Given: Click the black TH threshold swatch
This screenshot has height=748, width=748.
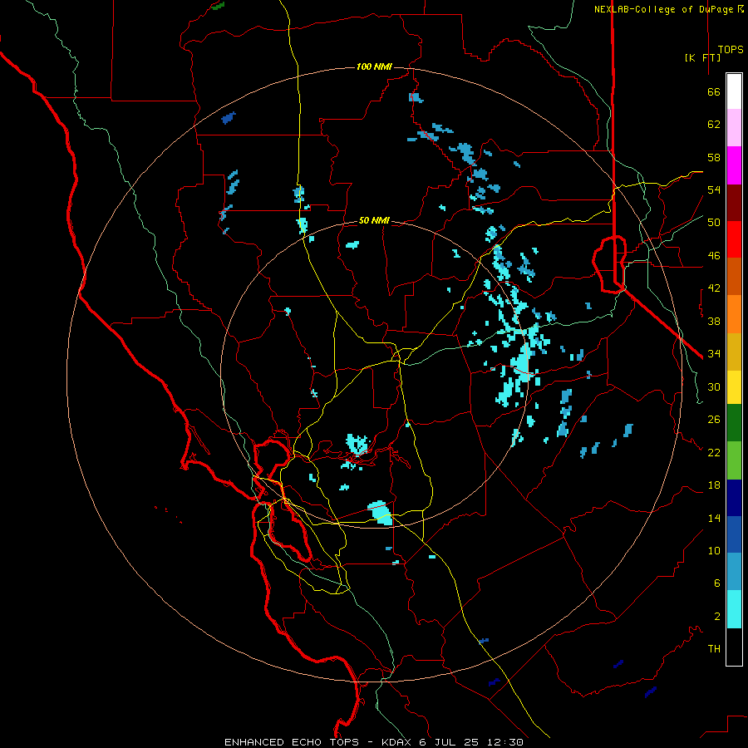Looking at the screenshot, I should point(734,647).
